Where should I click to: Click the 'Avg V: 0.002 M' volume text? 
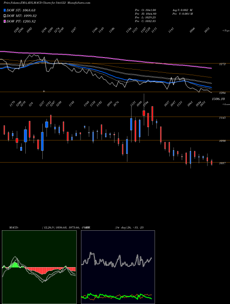(x=182, y=10)
